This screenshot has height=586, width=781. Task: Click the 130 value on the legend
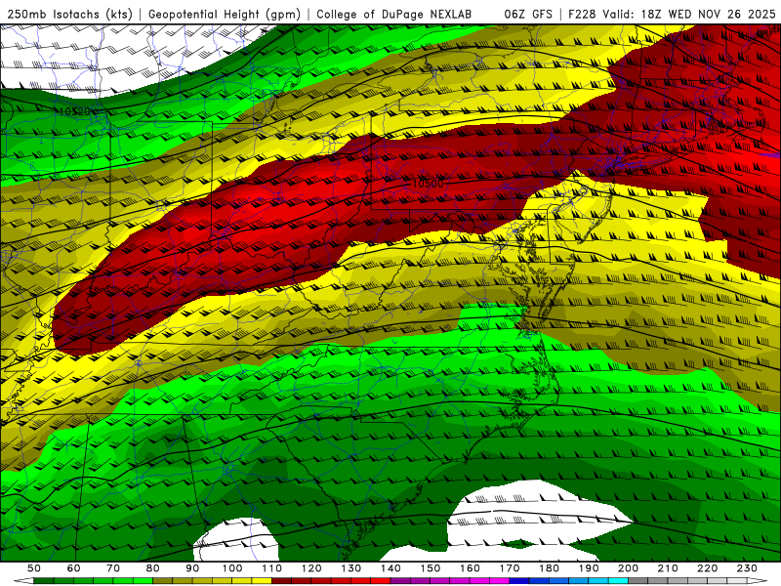pos(351,568)
